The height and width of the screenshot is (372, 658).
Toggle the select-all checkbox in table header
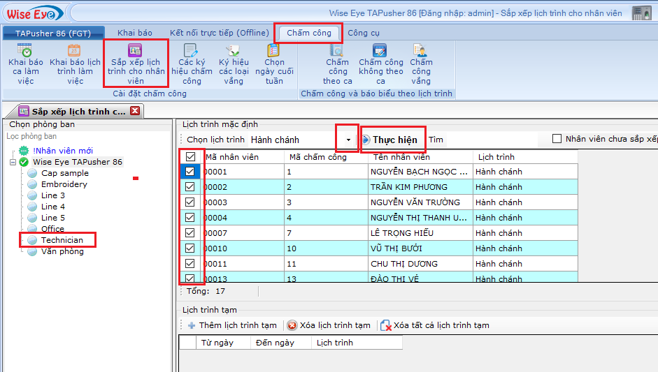coord(190,157)
